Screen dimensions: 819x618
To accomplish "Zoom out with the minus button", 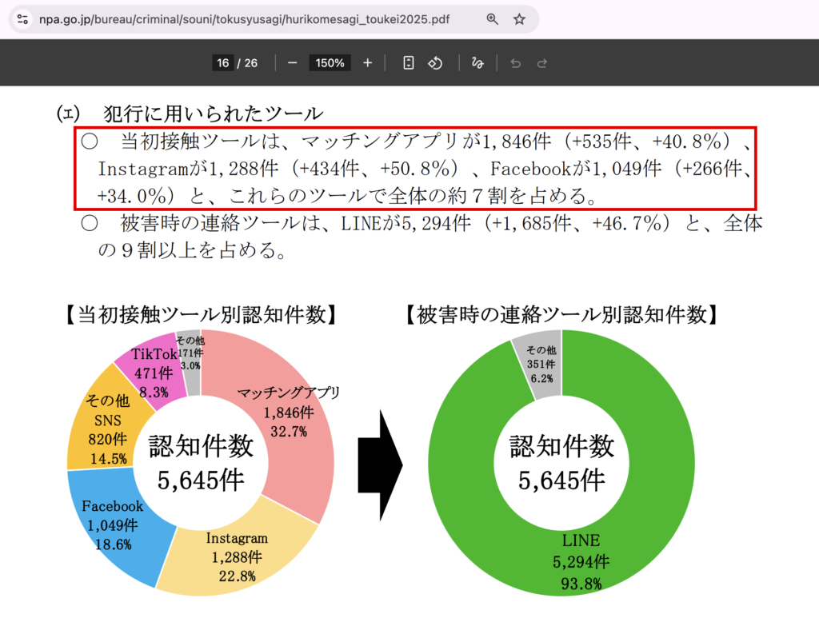I will (x=293, y=63).
